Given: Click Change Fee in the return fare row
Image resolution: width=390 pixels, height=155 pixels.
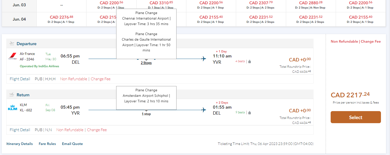Looking at the screenshot, I should [x=97, y=130].
